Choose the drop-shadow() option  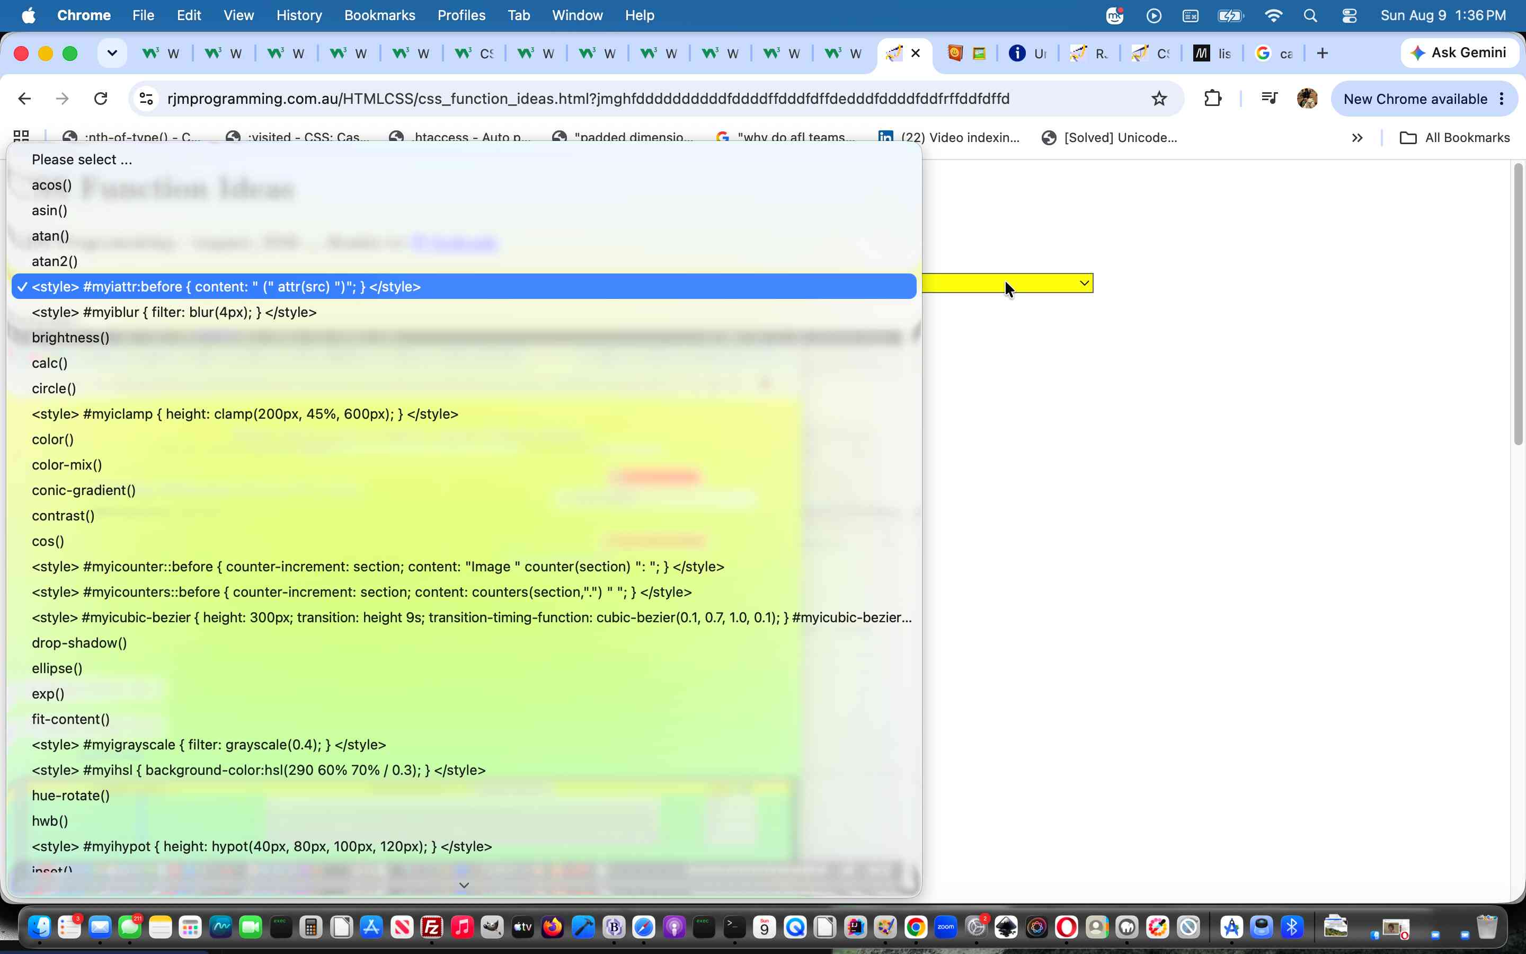click(464, 643)
